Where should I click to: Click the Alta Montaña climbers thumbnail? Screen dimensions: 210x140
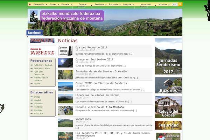click(66, 110)
